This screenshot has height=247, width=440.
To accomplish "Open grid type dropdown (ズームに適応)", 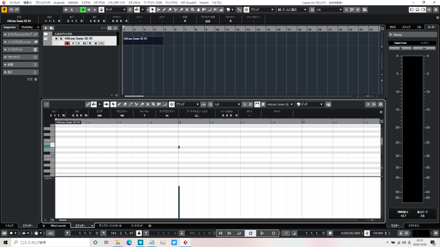I will coord(292,10).
